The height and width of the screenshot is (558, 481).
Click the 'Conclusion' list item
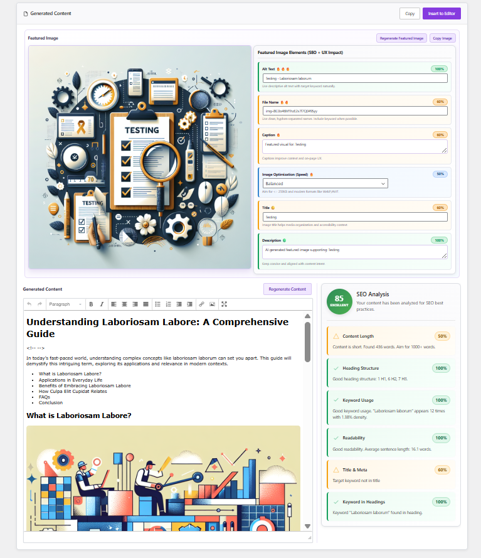(50, 403)
